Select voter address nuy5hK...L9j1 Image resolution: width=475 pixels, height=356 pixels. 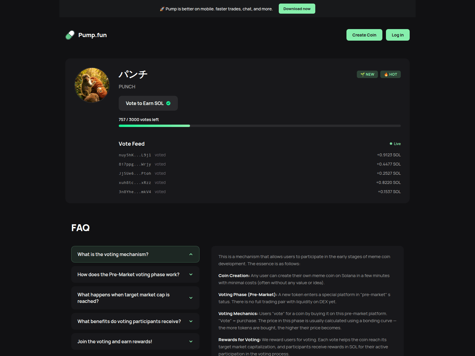[x=135, y=155]
